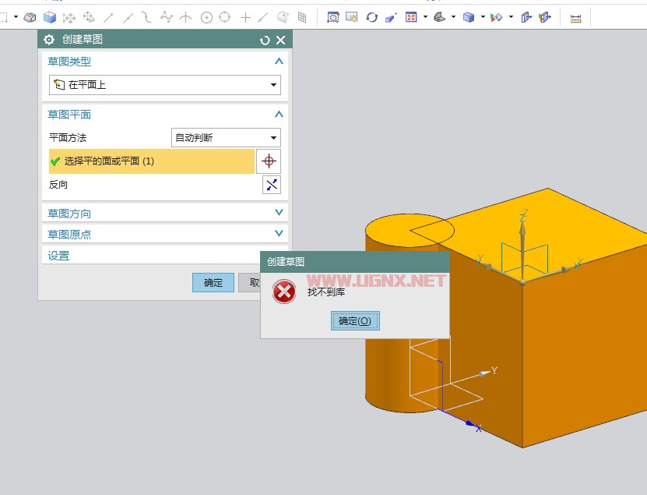Click 确定(O) in the error popup

coord(355,321)
